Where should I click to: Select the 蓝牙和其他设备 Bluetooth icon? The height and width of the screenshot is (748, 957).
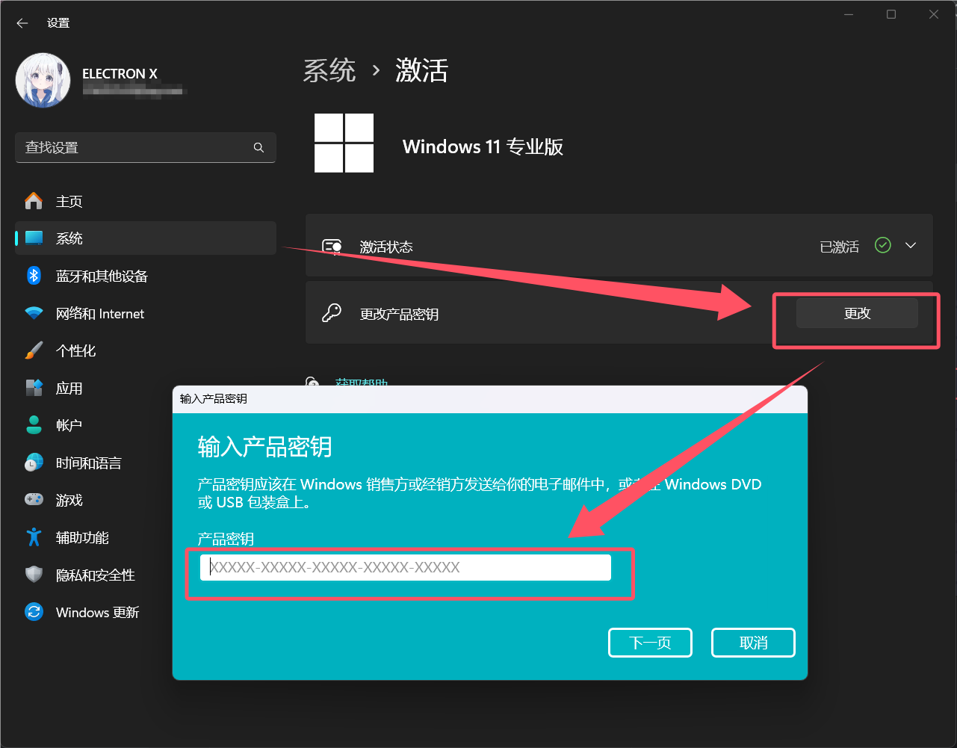coord(34,276)
